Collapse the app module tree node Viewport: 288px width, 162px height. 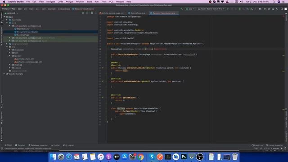[4, 17]
